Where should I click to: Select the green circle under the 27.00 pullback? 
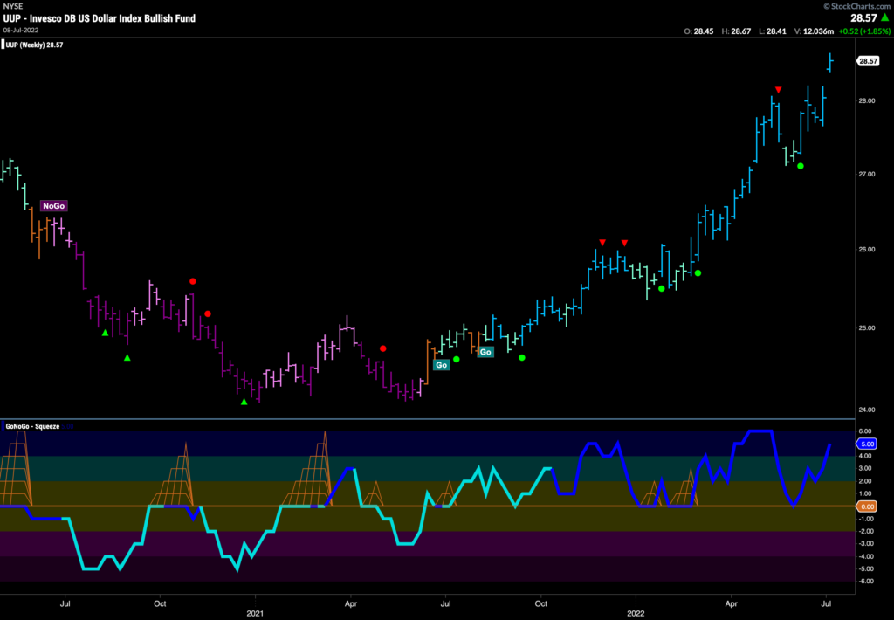click(x=801, y=166)
